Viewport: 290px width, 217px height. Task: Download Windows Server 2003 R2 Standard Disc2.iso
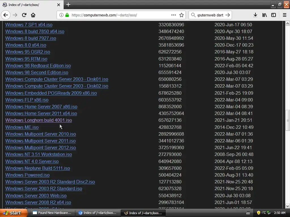50,182
